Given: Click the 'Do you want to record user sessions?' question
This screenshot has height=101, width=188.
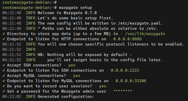Looking at the screenshot, I should pos(49,86).
